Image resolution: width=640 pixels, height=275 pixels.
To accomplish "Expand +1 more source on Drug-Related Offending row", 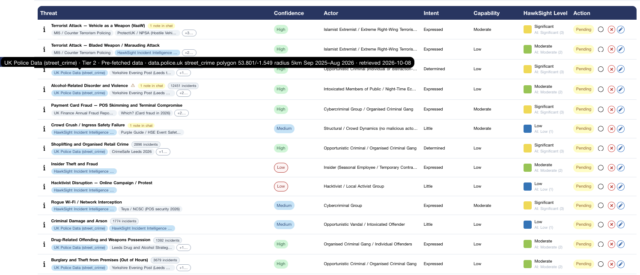I will [x=184, y=248].
